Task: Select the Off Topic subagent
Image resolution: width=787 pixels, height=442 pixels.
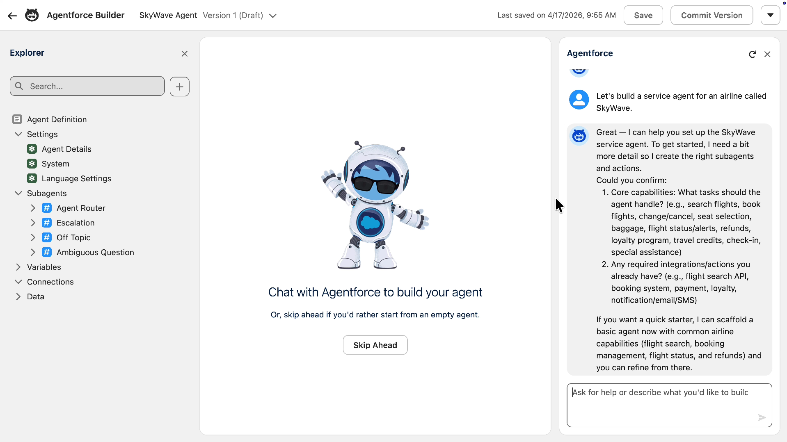Action: 73,237
